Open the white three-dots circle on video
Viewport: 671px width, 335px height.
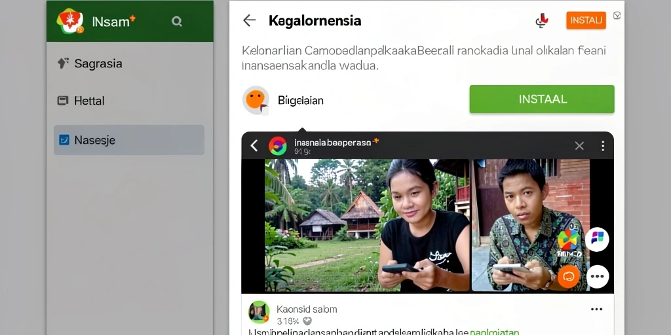click(x=598, y=277)
